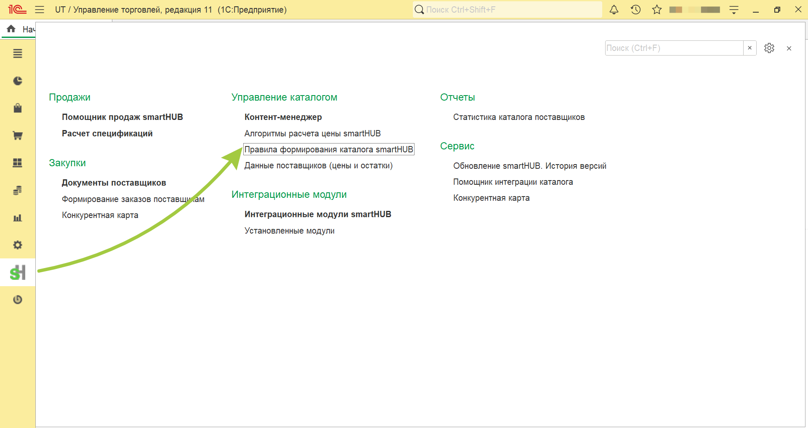Open Помощник продаж smartHUB

122,117
